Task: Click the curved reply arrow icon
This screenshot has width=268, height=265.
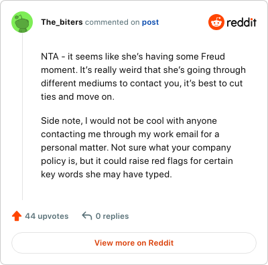Action: point(87,216)
